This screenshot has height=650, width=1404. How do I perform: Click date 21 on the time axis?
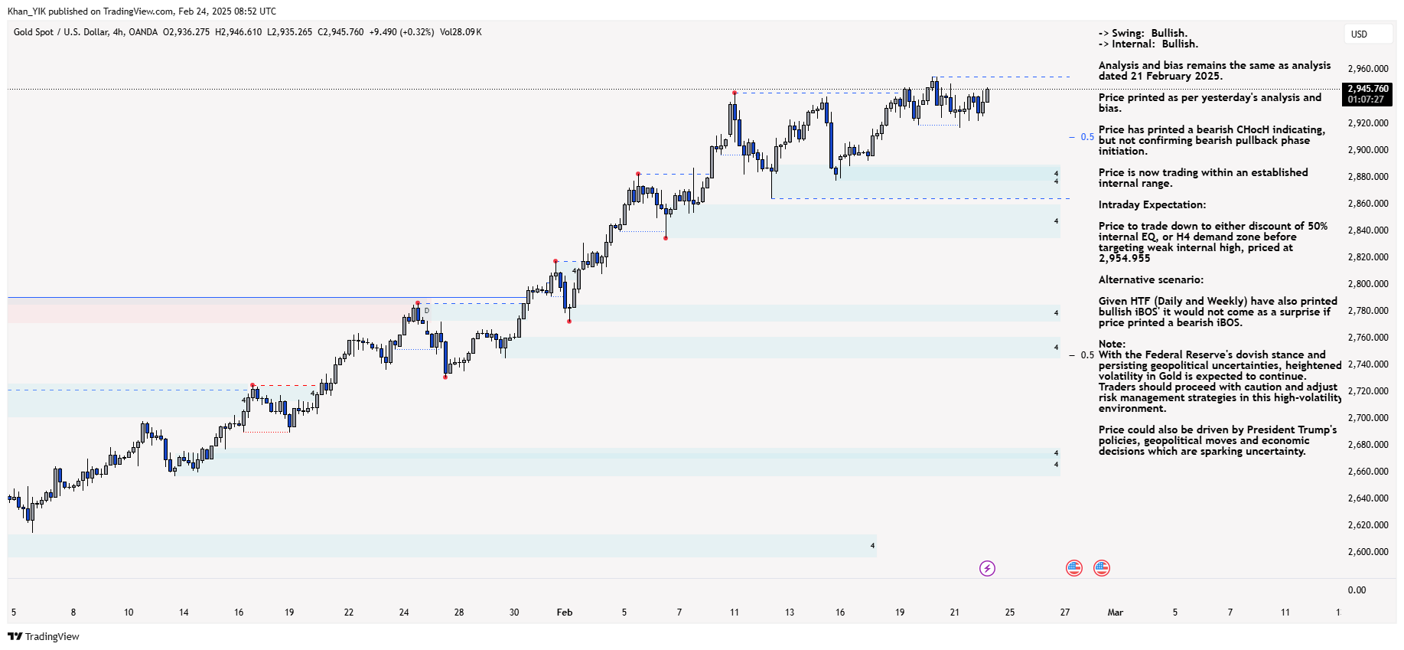(955, 612)
